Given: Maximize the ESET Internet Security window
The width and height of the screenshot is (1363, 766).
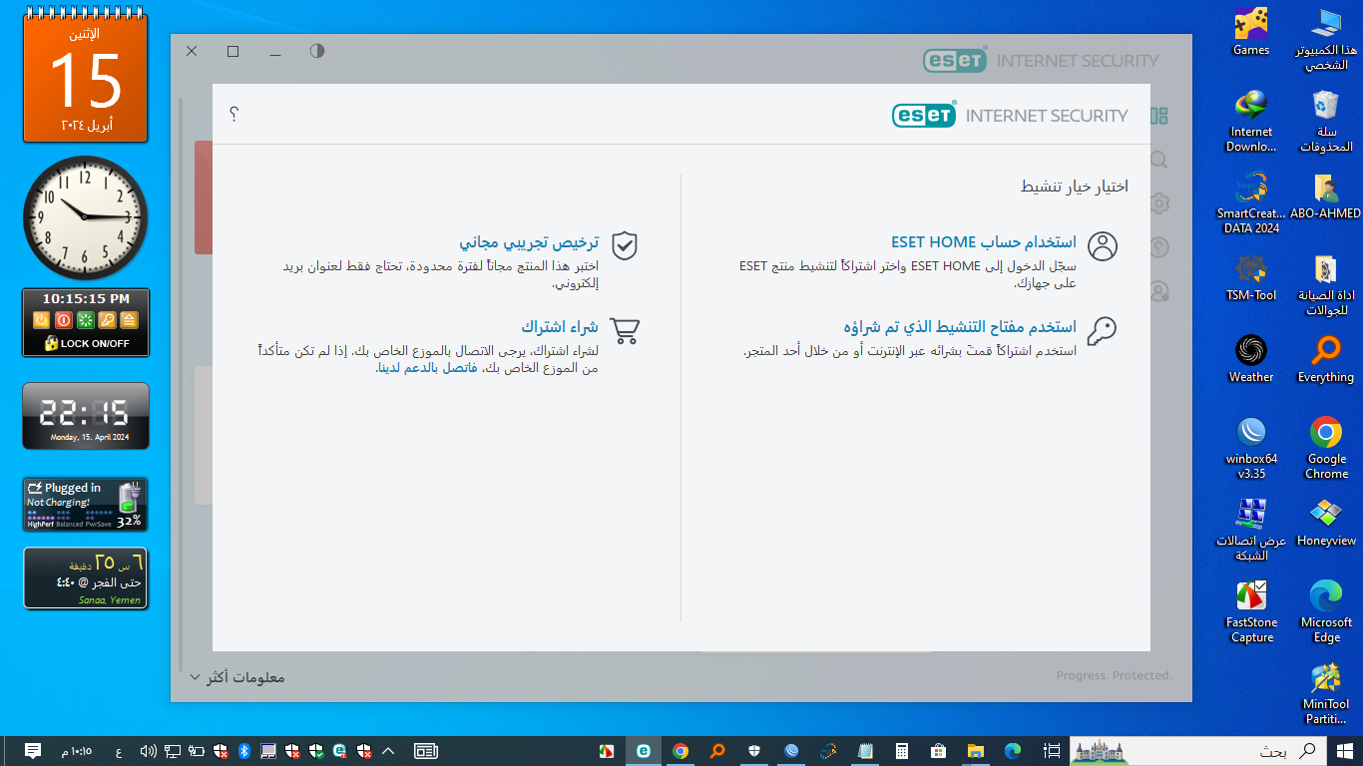Looking at the screenshot, I should coord(233,51).
